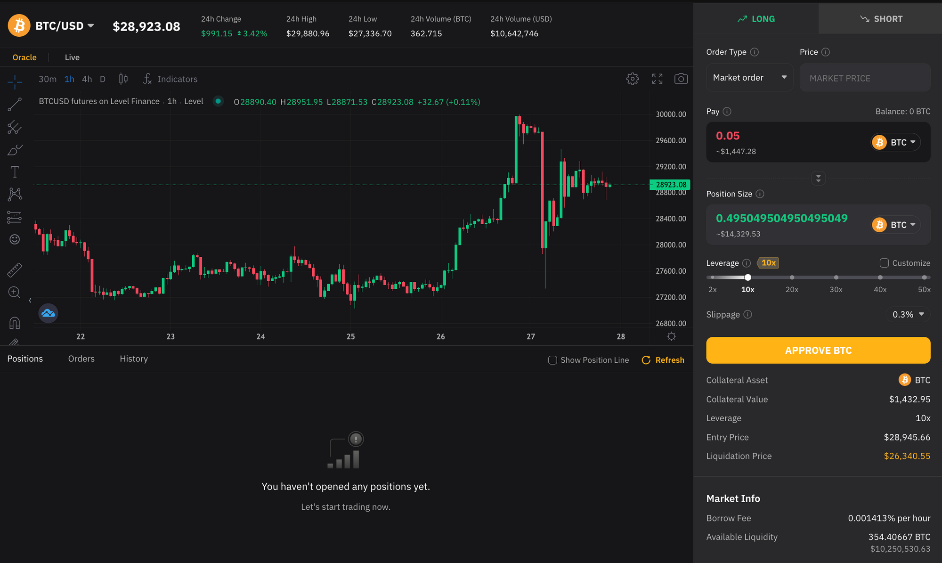Click the chart snapshot camera icon
The image size is (942, 563).
coord(681,79)
